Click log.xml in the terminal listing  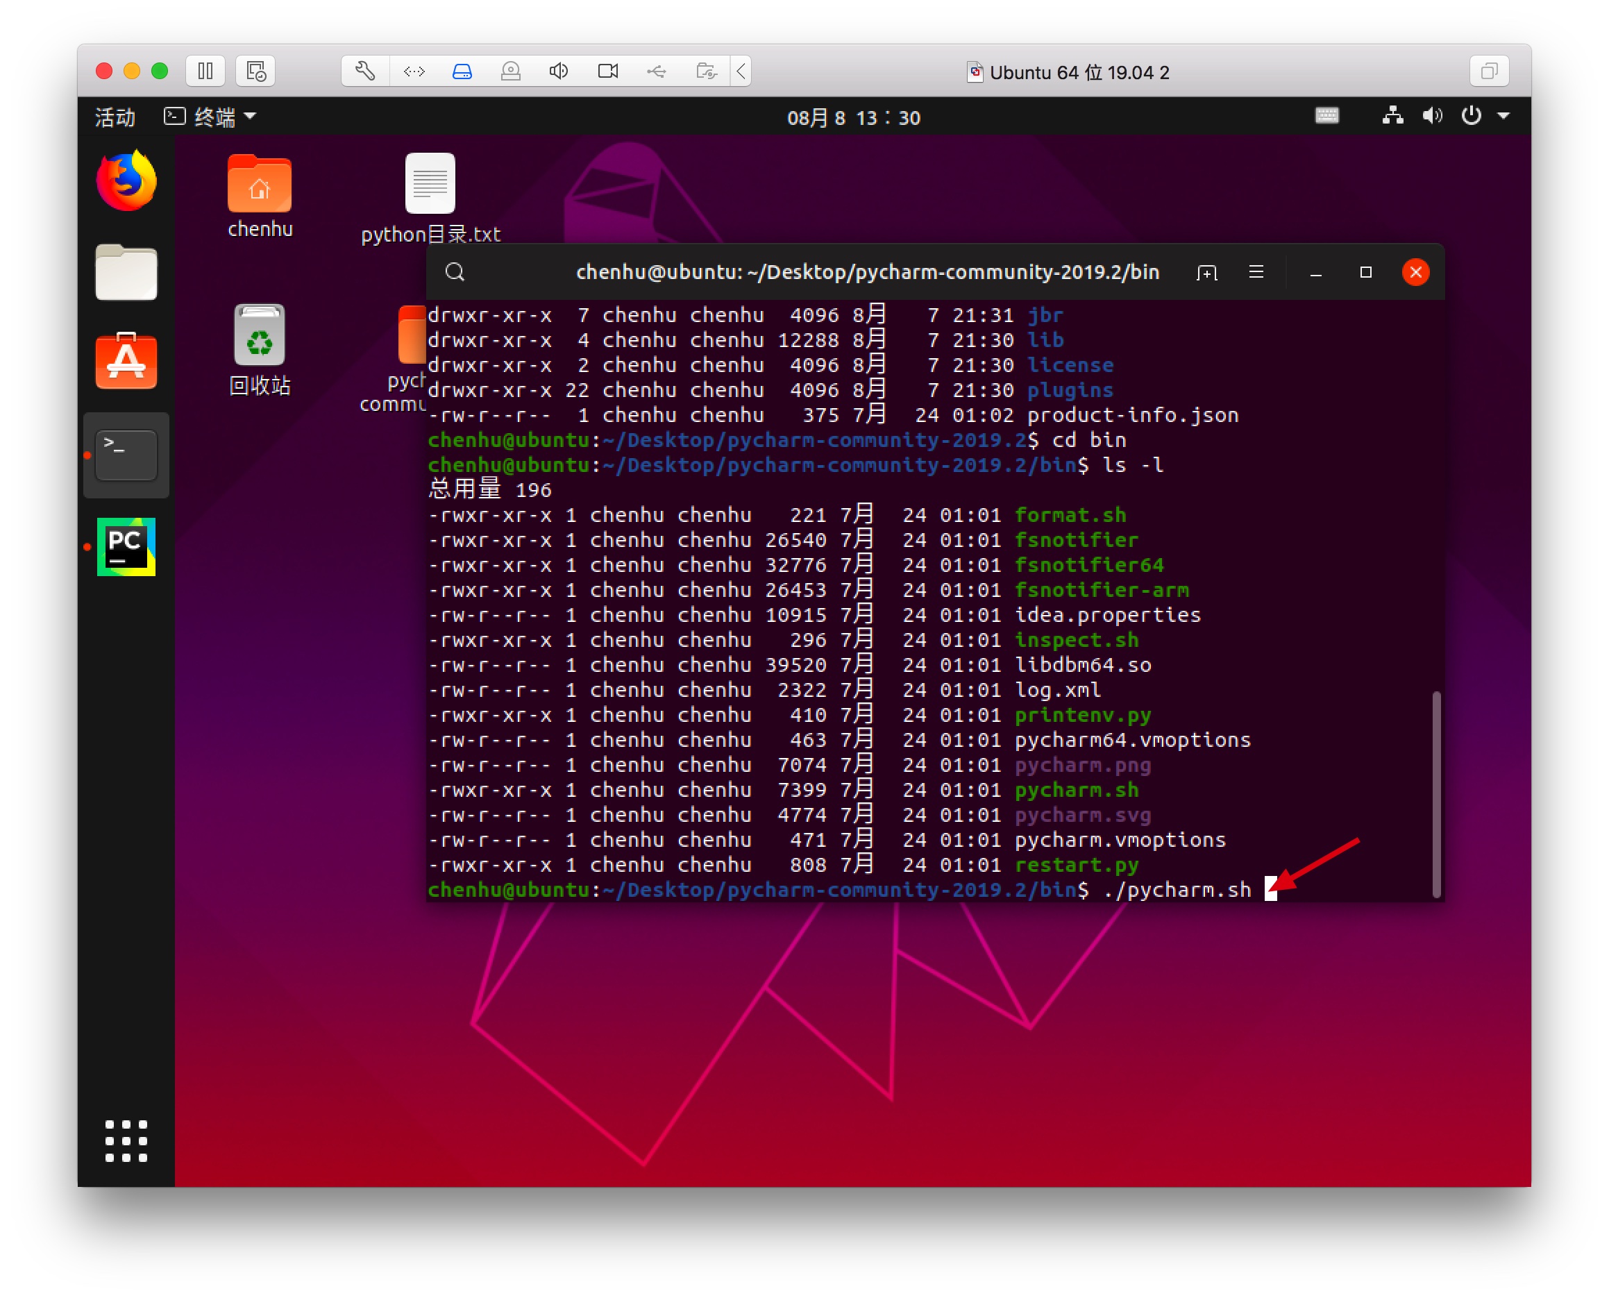pyautogui.click(x=1057, y=690)
